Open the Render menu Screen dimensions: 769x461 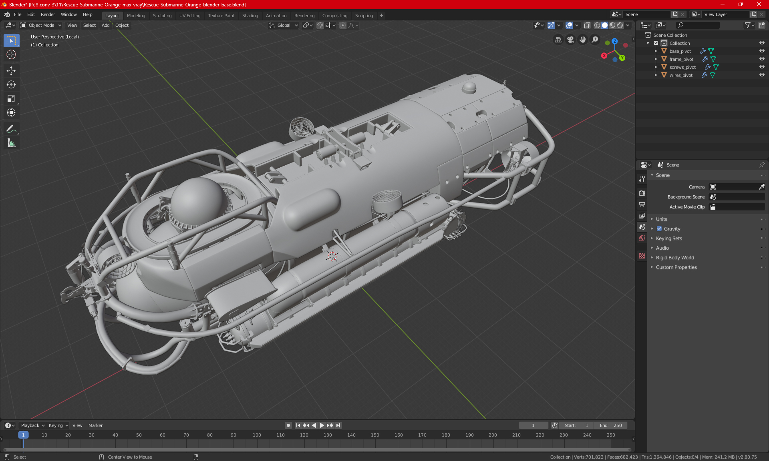tap(48, 14)
